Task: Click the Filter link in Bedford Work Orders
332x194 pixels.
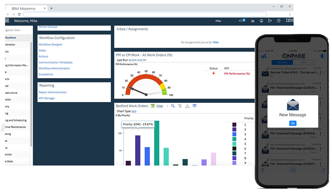Action: point(160,106)
